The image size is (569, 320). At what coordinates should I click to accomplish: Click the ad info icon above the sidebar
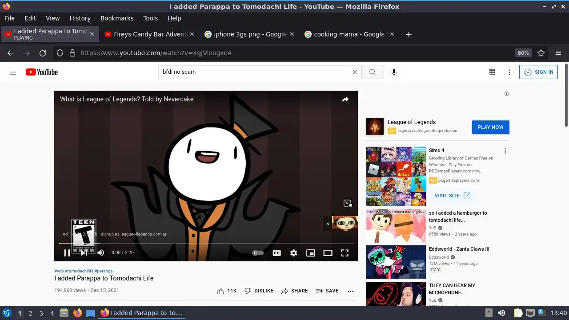click(506, 94)
